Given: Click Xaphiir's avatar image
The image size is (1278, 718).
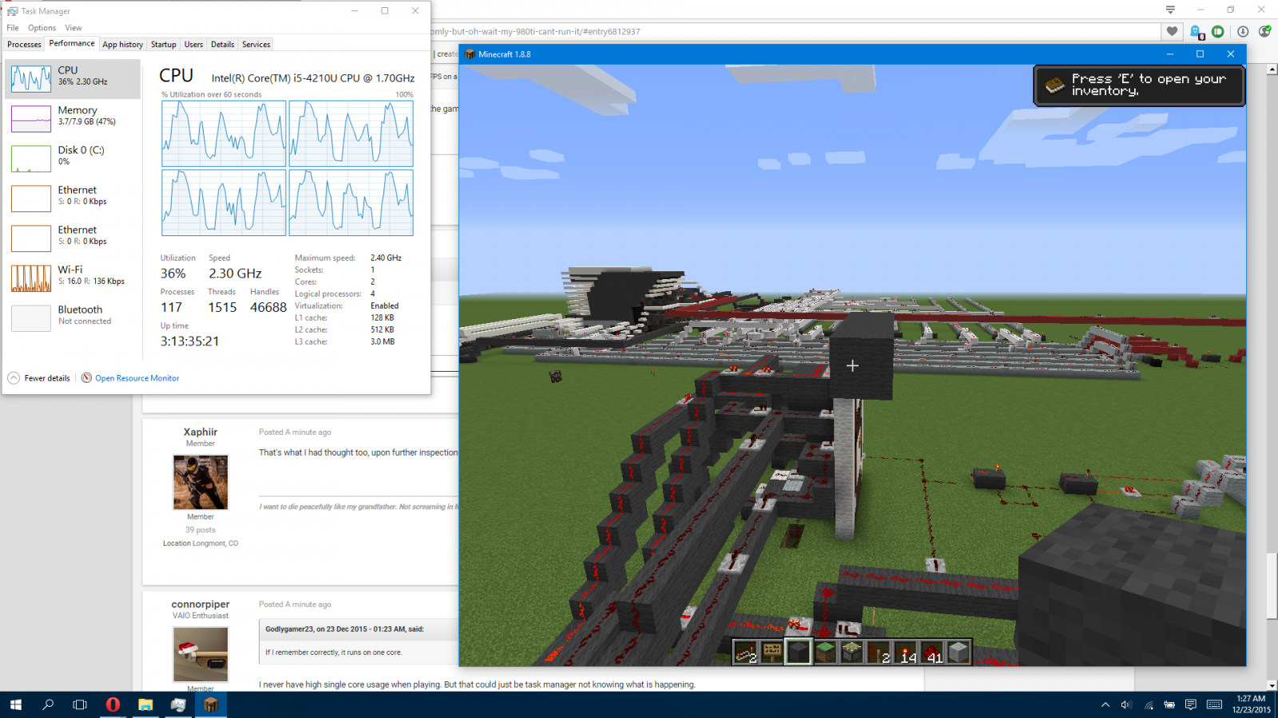Looking at the screenshot, I should pos(200,483).
